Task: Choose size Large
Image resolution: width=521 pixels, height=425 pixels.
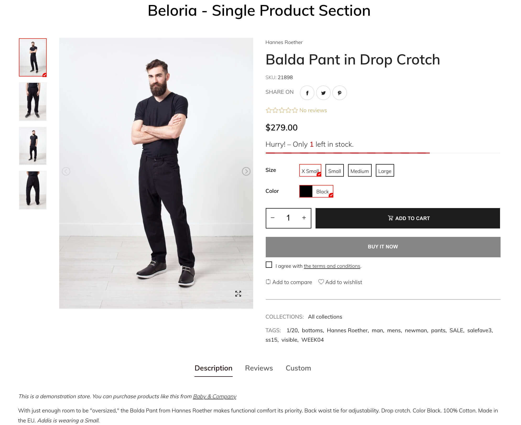Action: (x=384, y=171)
